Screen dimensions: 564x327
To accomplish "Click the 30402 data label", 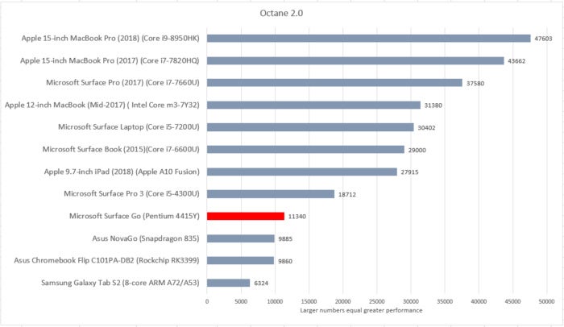I will pyautogui.click(x=426, y=128).
